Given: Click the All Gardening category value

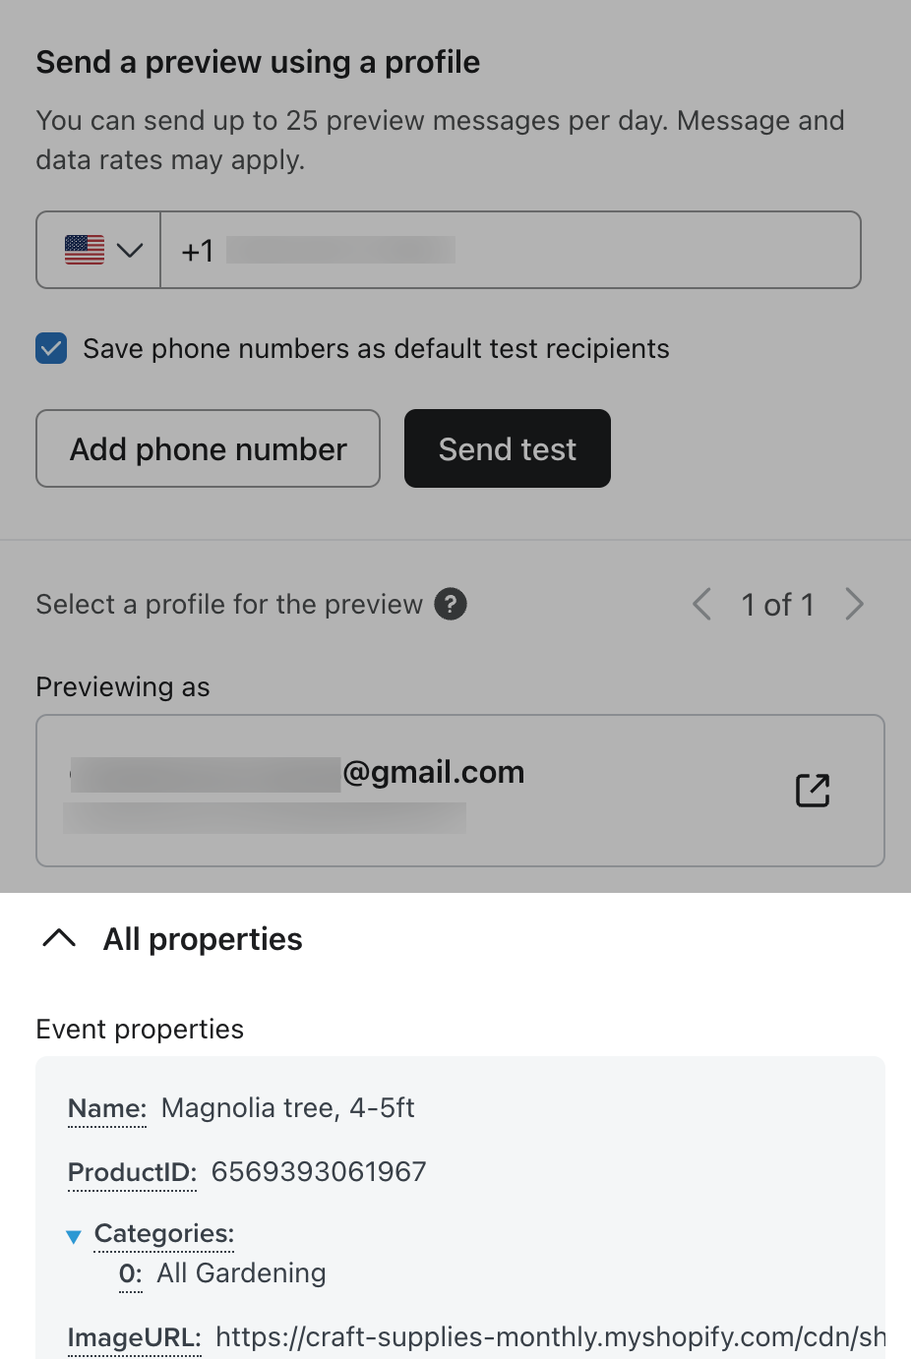Looking at the screenshot, I should click(241, 1273).
